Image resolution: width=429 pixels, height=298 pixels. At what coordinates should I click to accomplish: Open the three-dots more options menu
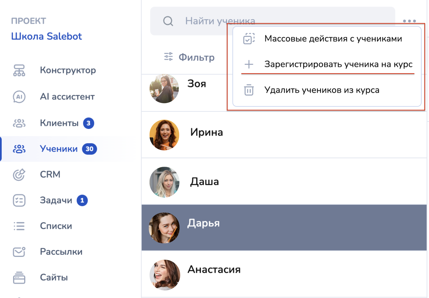[x=409, y=21]
